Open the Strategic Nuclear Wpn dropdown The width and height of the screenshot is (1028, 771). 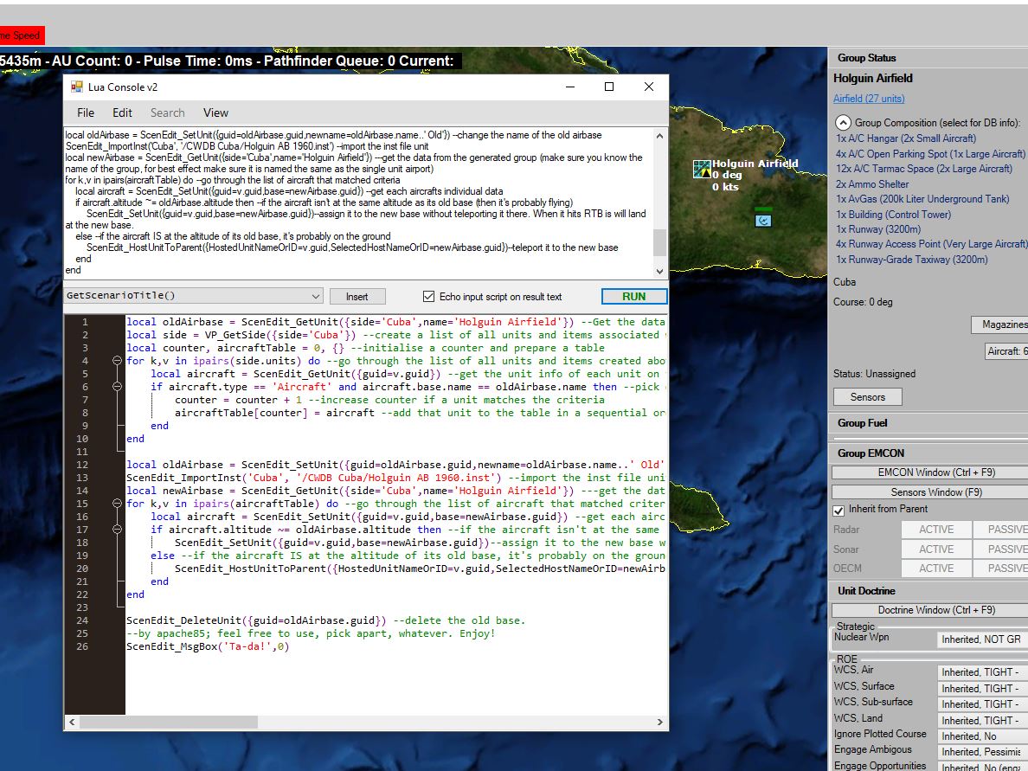click(982, 639)
